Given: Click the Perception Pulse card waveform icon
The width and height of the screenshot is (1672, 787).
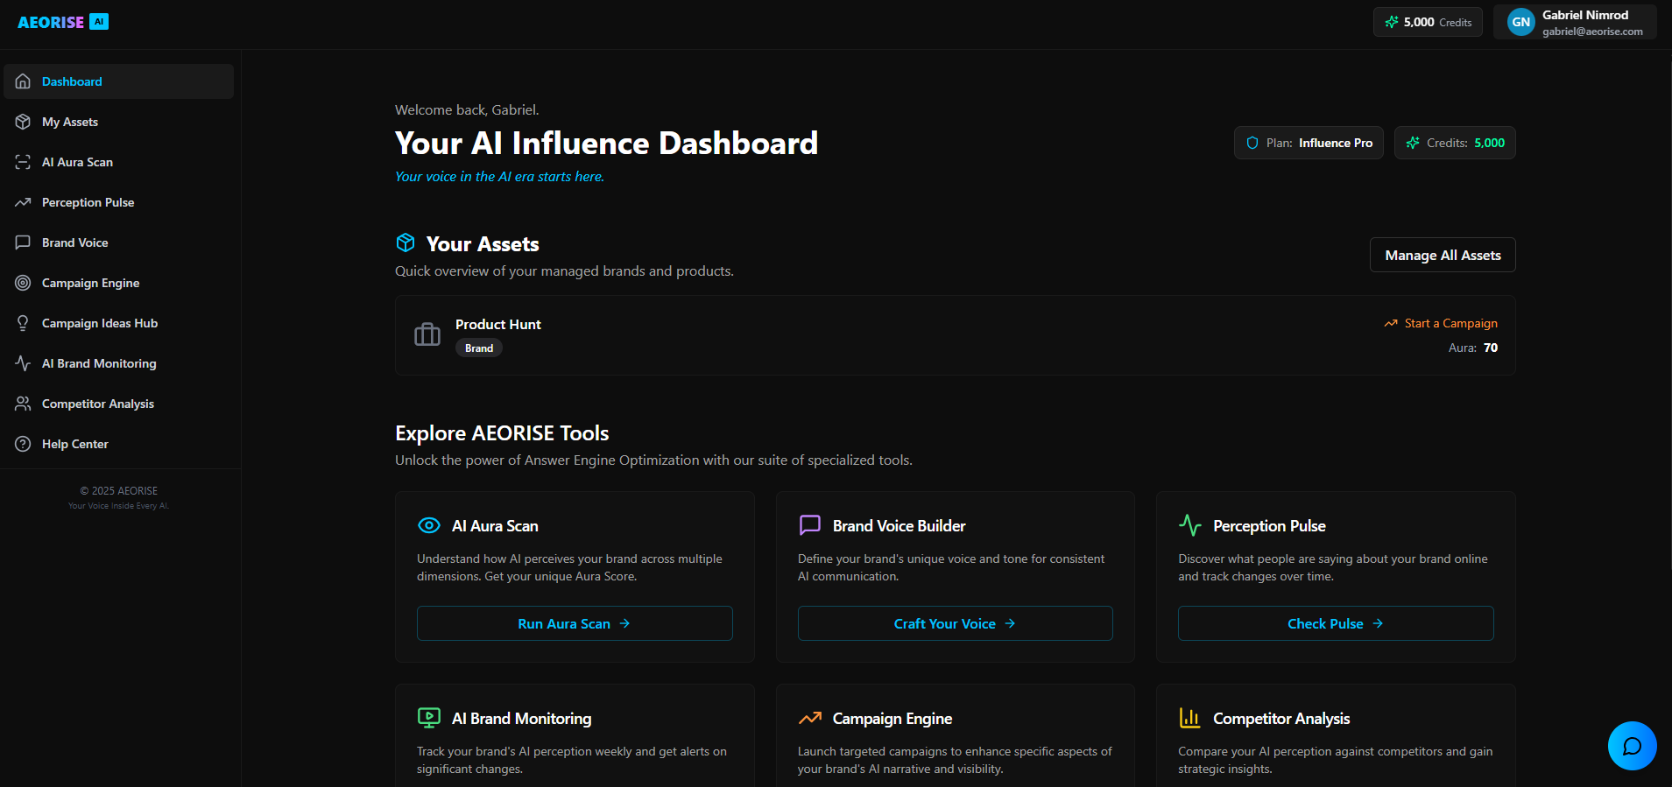Looking at the screenshot, I should [1189, 525].
